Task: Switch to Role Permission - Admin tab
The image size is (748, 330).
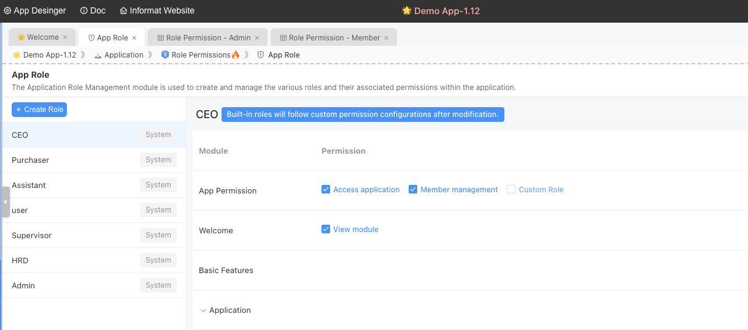Action: tap(208, 38)
